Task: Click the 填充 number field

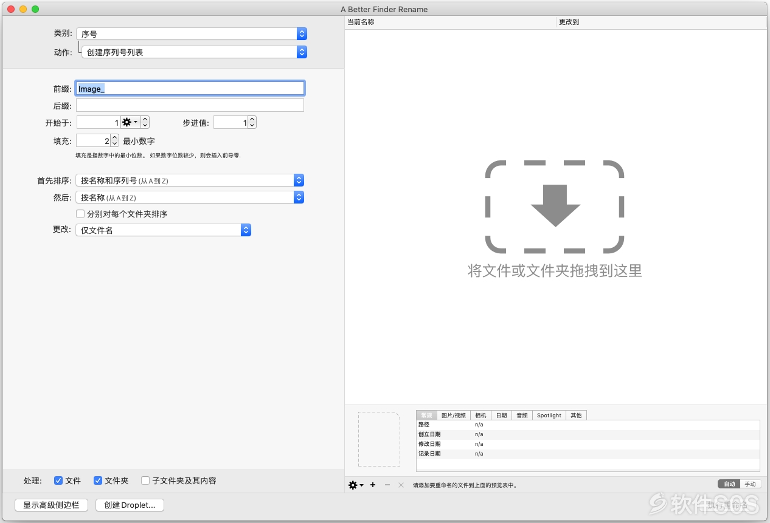Action: (x=93, y=141)
